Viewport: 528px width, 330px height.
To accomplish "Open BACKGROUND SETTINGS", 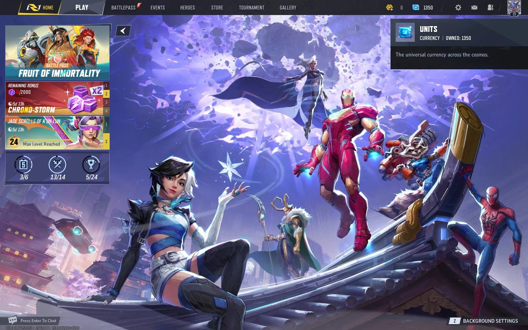I will coord(490,321).
